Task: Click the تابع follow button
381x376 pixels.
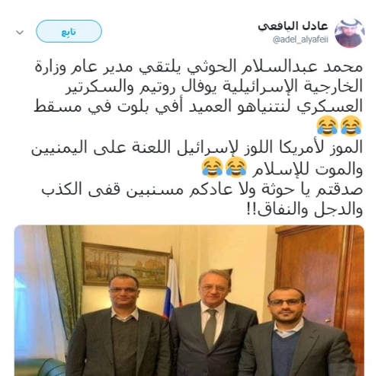Action: (69, 31)
